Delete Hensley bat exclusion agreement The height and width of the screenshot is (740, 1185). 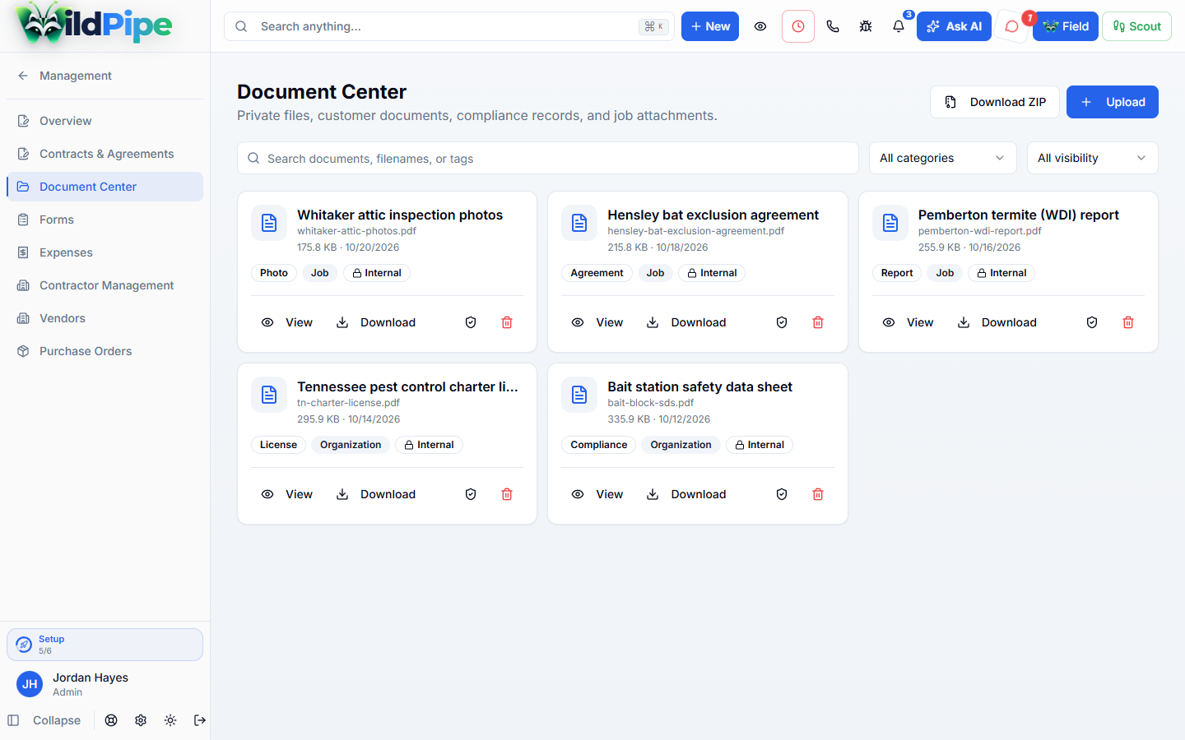click(x=818, y=322)
